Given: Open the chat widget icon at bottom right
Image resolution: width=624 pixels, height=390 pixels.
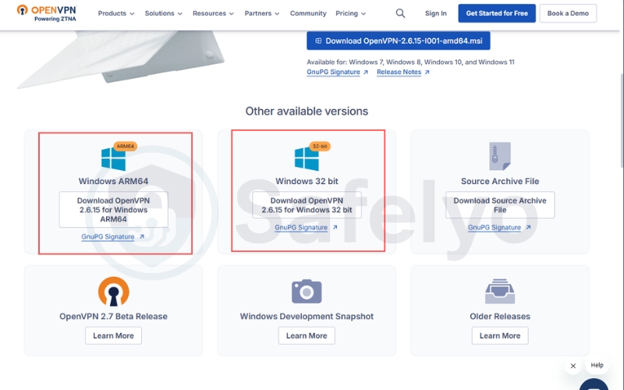Looking at the screenshot, I should coord(594,385).
